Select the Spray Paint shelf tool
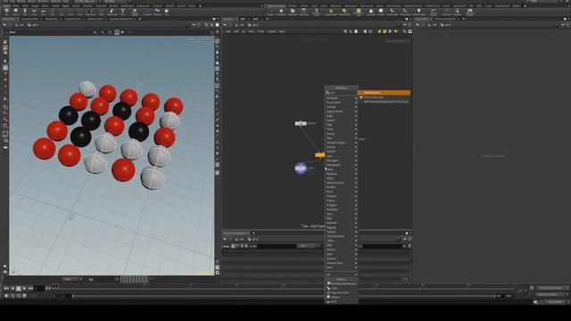 [112, 12]
